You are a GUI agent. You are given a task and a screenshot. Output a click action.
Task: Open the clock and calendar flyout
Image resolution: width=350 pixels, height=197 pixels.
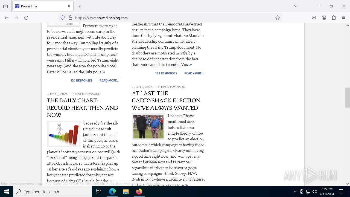(327, 192)
